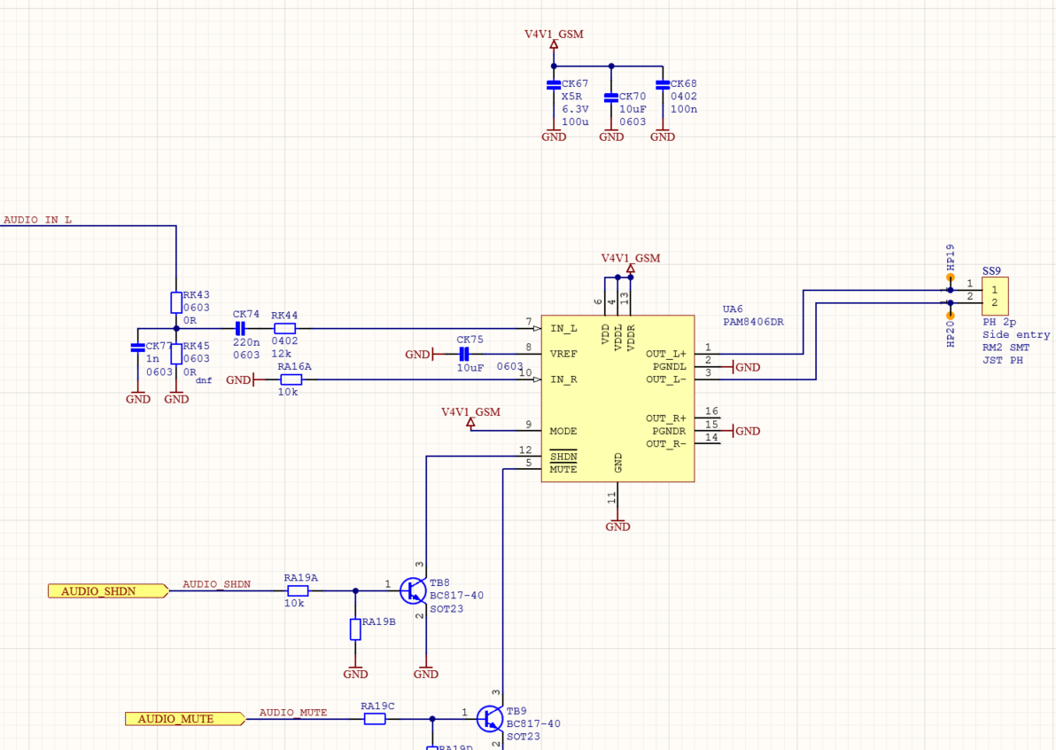This screenshot has width=1056, height=750.
Task: Click the OUT_R- pin label
Action: coord(666,444)
